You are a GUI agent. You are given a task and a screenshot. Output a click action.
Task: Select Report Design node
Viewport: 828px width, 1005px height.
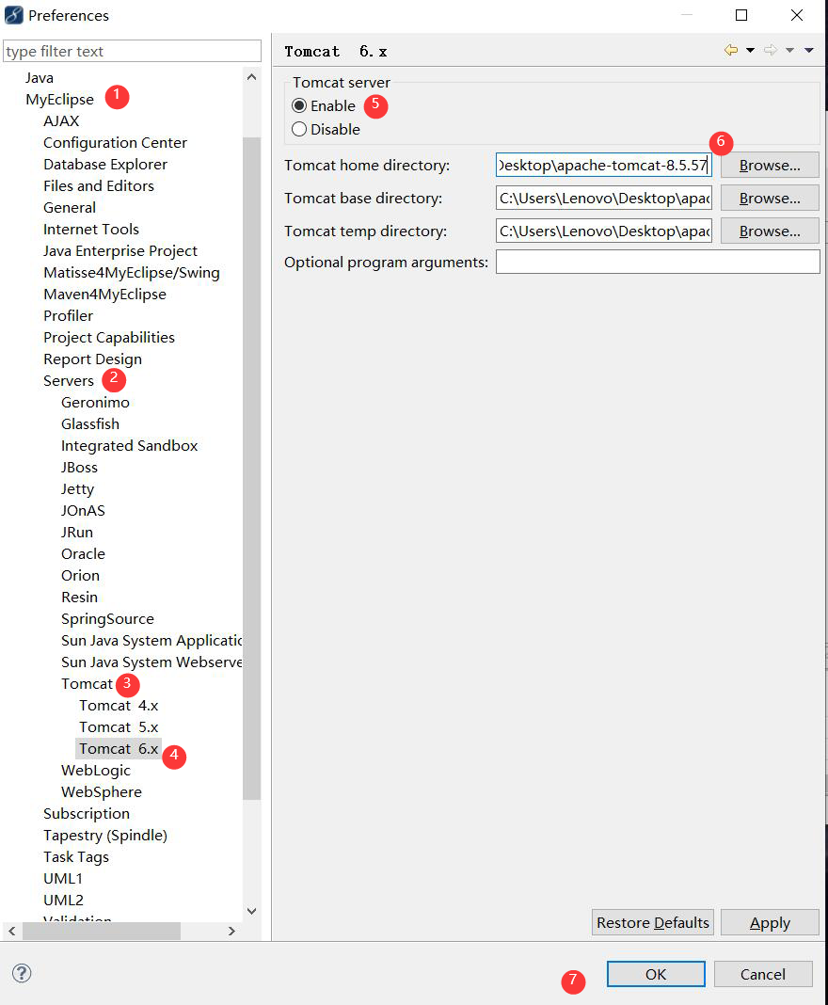(92, 359)
